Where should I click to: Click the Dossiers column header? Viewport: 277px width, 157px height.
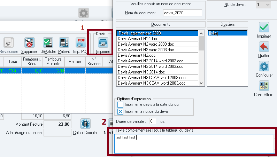(x=228, y=24)
